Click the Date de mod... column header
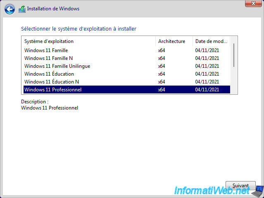This screenshot has height=198, width=264. coord(211,41)
